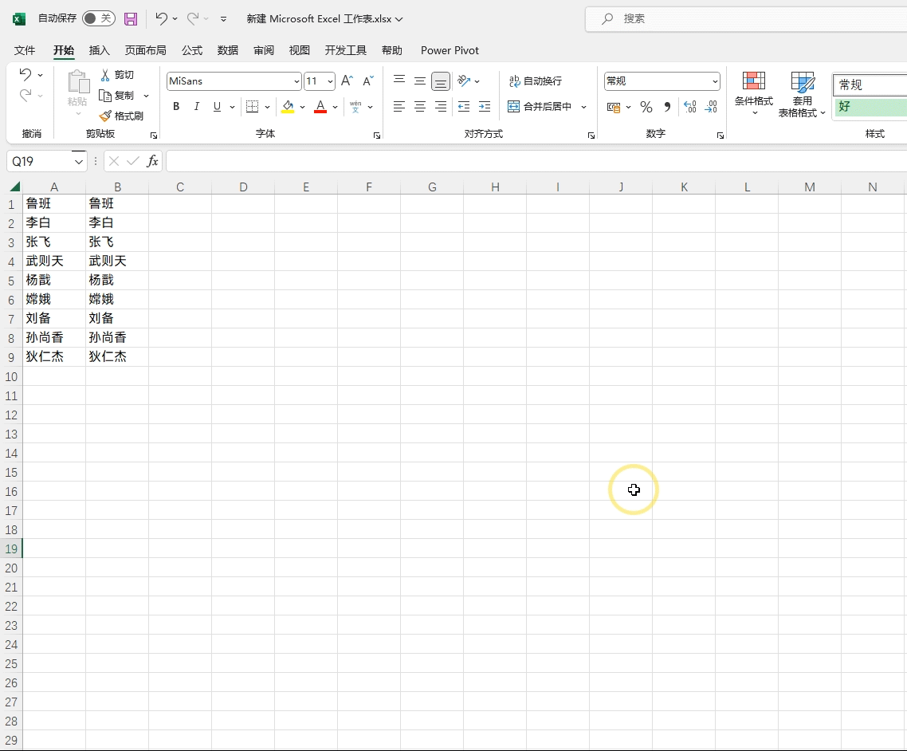
Task: Toggle underline formatting
Action: pyautogui.click(x=215, y=106)
